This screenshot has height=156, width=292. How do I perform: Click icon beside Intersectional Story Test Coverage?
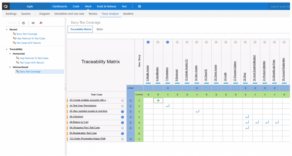click(17, 71)
